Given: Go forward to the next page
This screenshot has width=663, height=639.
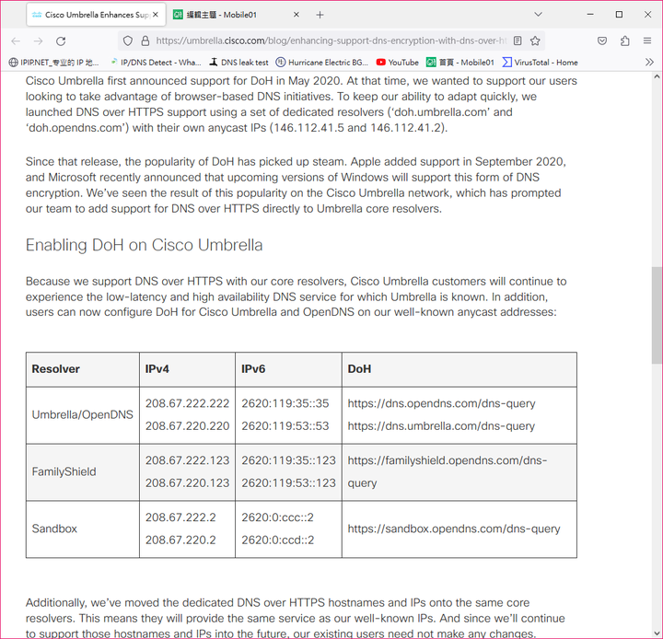Looking at the screenshot, I should point(38,41).
